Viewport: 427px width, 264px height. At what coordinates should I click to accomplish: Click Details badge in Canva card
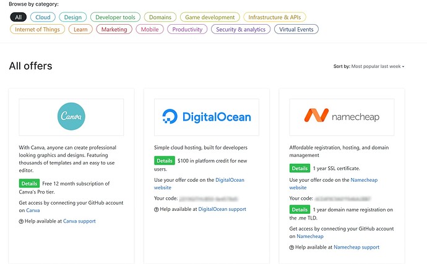(29, 184)
